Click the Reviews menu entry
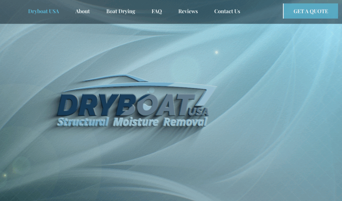Viewport: 342px width, 201px height. coord(188,11)
